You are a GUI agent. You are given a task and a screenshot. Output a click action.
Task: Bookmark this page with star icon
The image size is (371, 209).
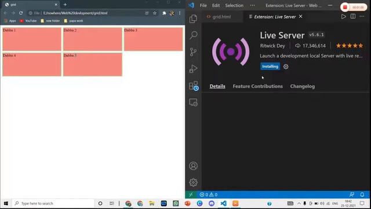point(155,13)
